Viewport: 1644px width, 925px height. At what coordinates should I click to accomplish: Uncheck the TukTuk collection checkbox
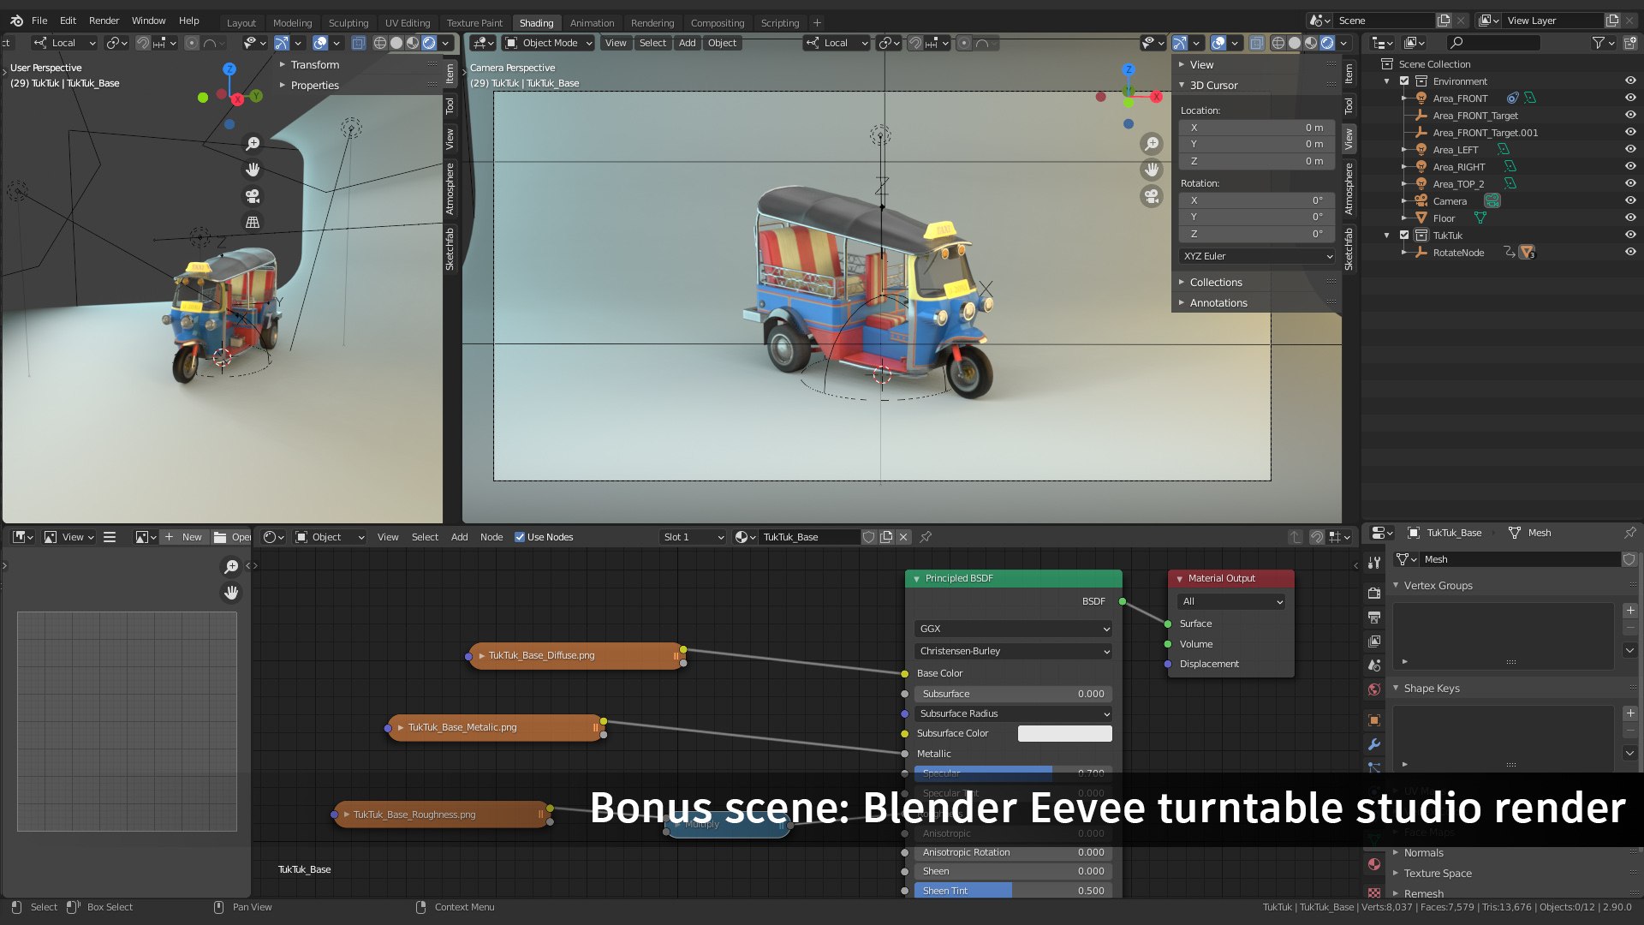point(1404,236)
